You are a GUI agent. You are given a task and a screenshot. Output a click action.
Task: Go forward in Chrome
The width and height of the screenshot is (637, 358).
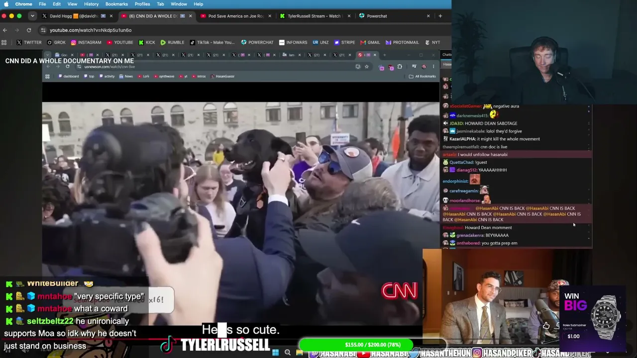pyautogui.click(x=17, y=30)
